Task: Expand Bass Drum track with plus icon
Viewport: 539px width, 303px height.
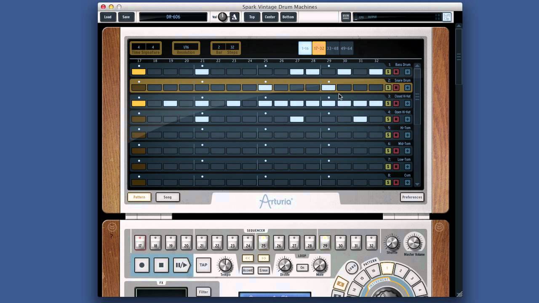Action: coord(407,72)
